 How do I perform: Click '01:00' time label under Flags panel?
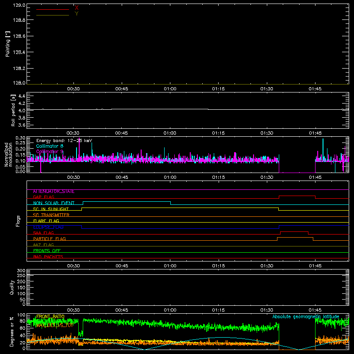pos(170,266)
